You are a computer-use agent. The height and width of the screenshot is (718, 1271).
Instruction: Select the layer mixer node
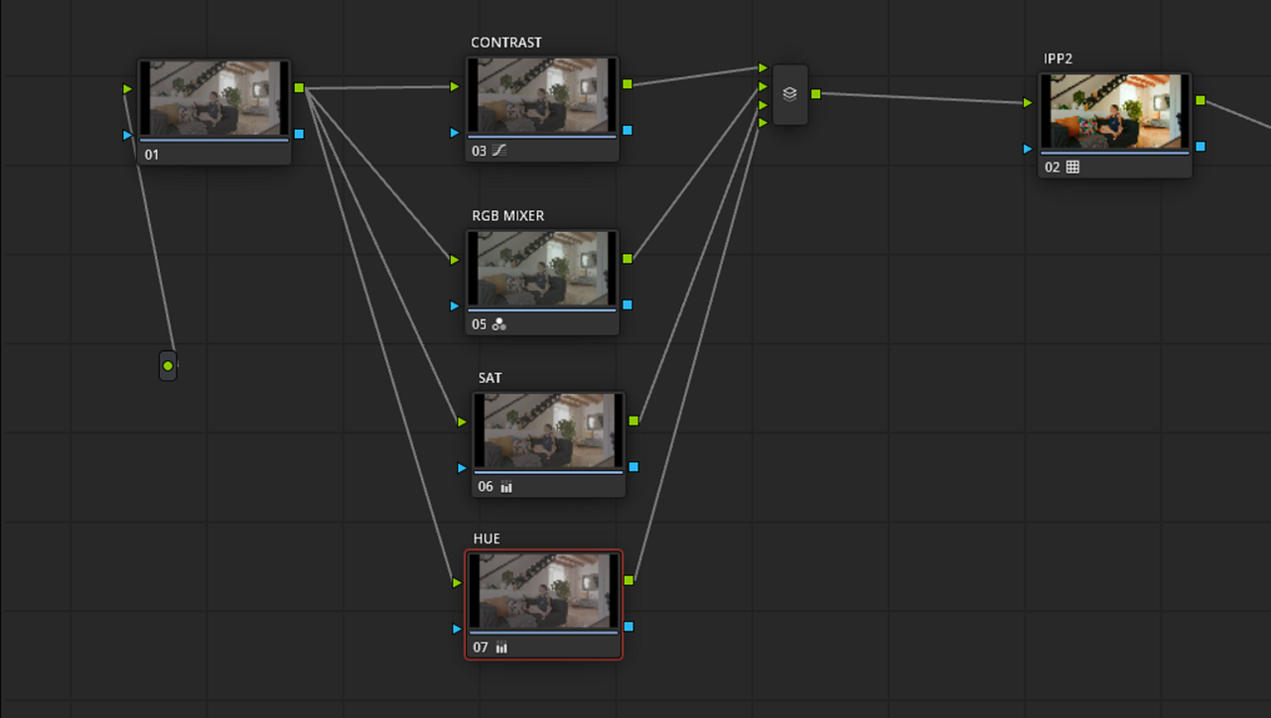[790, 95]
